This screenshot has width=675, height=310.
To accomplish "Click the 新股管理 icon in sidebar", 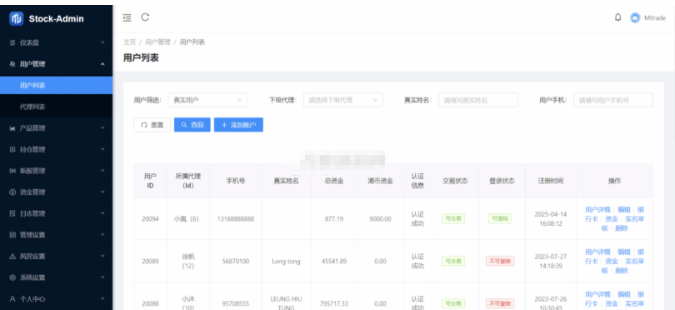I will point(12,171).
